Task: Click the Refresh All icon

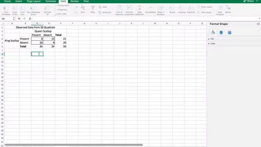Action: [x=47, y=10]
